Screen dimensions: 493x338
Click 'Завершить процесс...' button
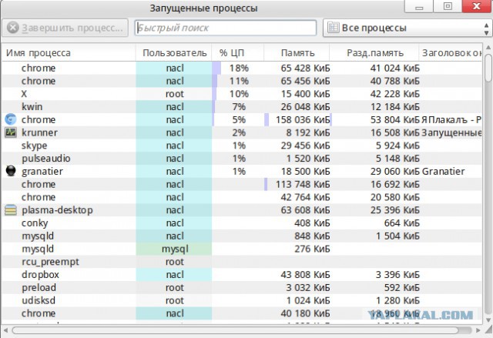[65, 28]
